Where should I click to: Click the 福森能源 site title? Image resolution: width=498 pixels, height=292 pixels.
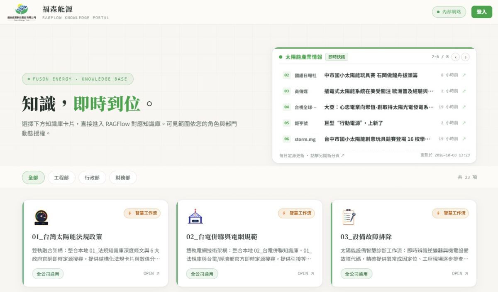click(57, 9)
